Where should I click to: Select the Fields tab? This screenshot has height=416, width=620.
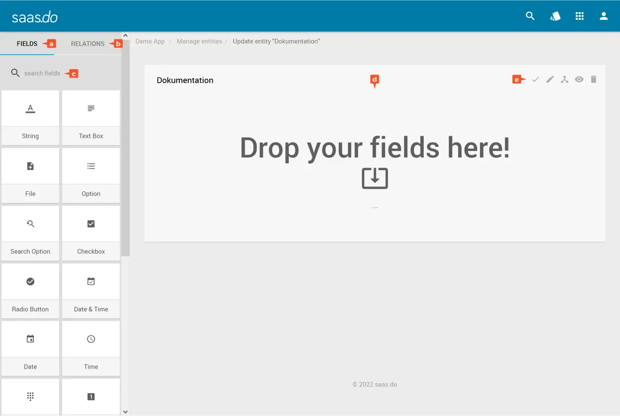[27, 44]
